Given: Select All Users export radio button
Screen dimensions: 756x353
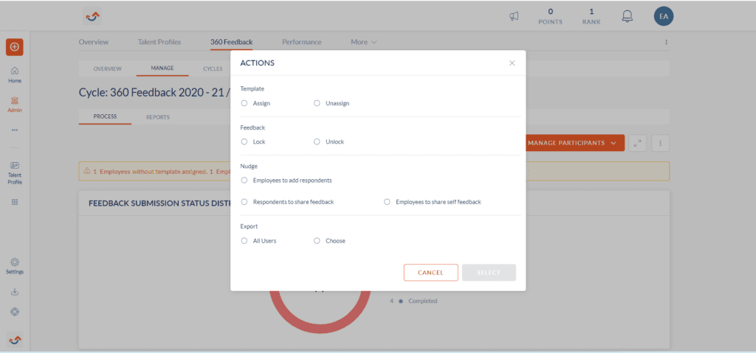Looking at the screenshot, I should tap(244, 241).
